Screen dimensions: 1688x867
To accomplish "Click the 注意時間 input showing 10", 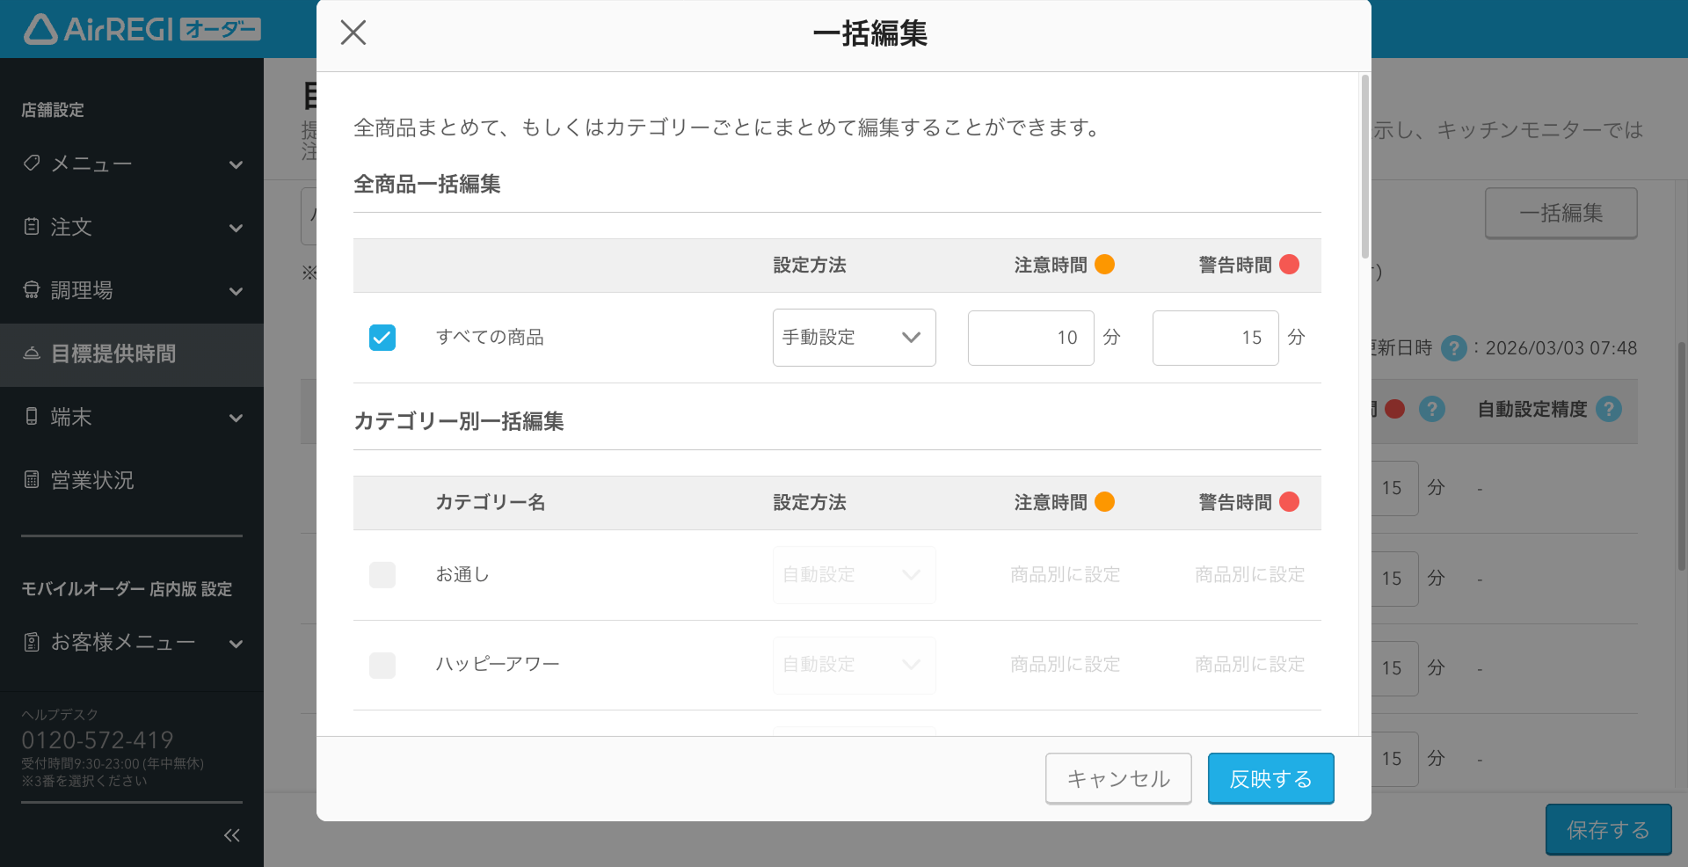I will pyautogui.click(x=1030, y=338).
